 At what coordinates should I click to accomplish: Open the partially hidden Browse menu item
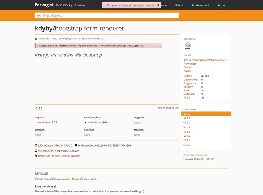point(164,5)
